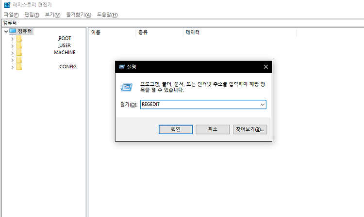Open the 열기 combo box dropdown arrow

[263, 105]
